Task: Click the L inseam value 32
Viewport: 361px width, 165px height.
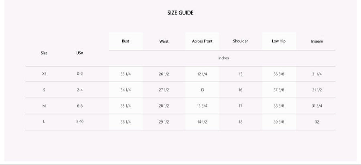Action: click(317, 122)
